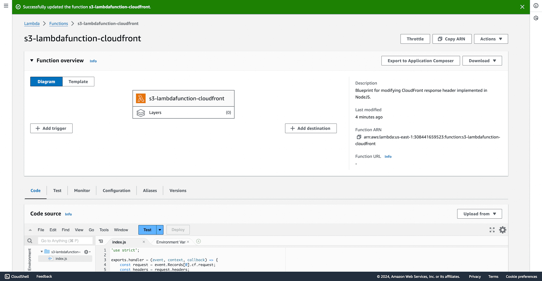Image resolution: width=542 pixels, height=281 pixels.
Task: Click the hexagon settings icon below info icon
Action: coord(536,18)
